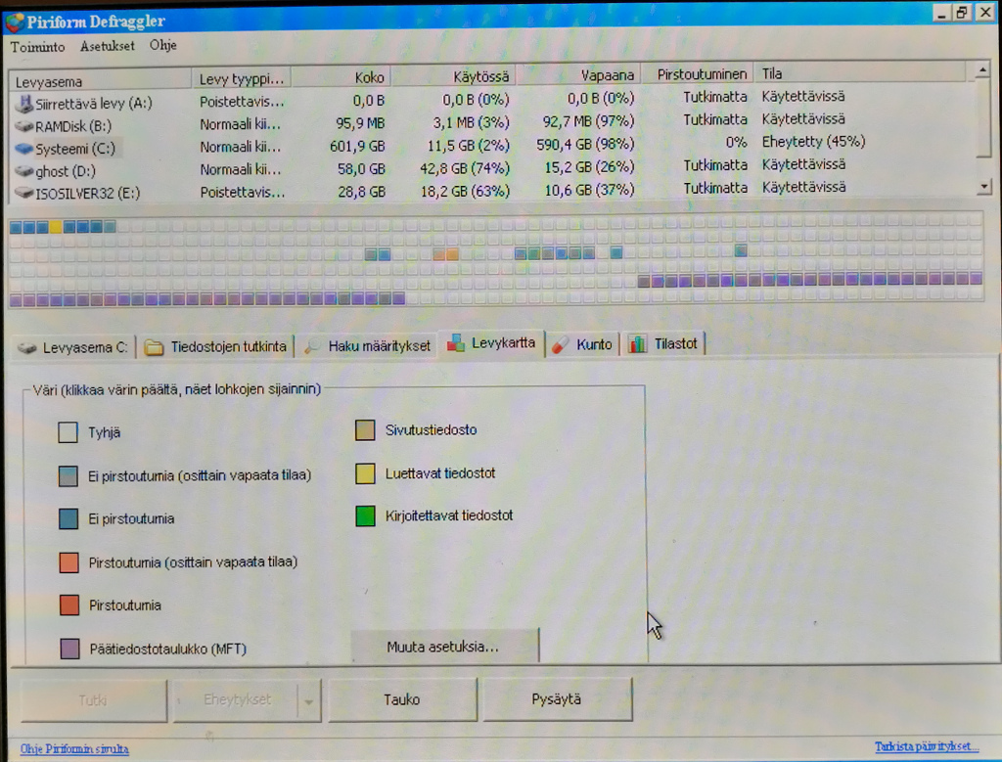This screenshot has width=1002, height=762.
Task: Click the red Pirstoutumia swatch
Action: [68, 605]
